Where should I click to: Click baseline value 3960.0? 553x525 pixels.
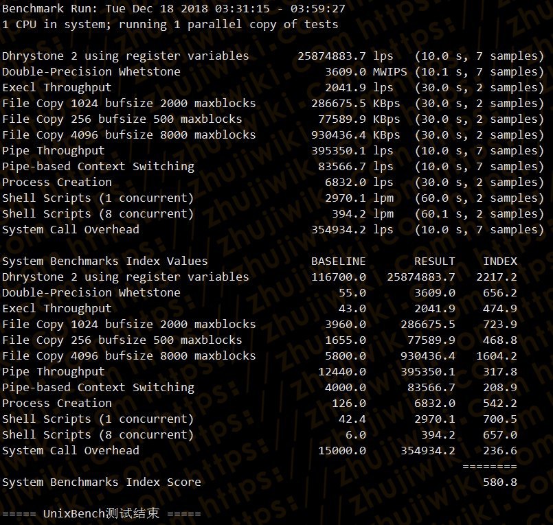click(346, 324)
